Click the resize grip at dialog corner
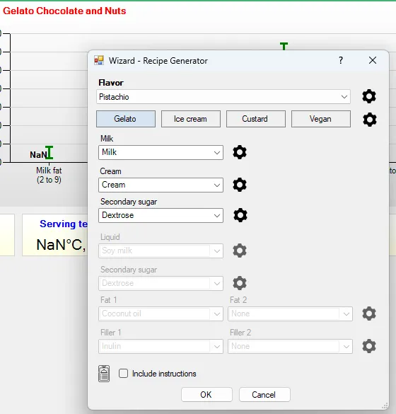The image size is (396, 414). (385, 406)
